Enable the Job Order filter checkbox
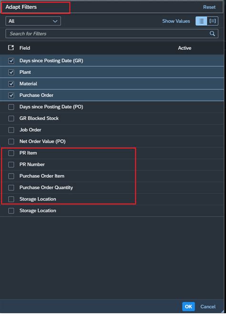The image size is (226, 316). [x=11, y=130]
